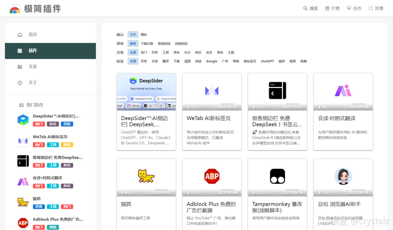
Task: Open 会译•对照式翻译 in 热门推荐 sidebar list
Action: point(48,178)
